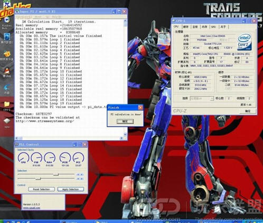Select the CPU clock dial in PLL Control
This screenshot has width=263, height=223.
click(23, 157)
